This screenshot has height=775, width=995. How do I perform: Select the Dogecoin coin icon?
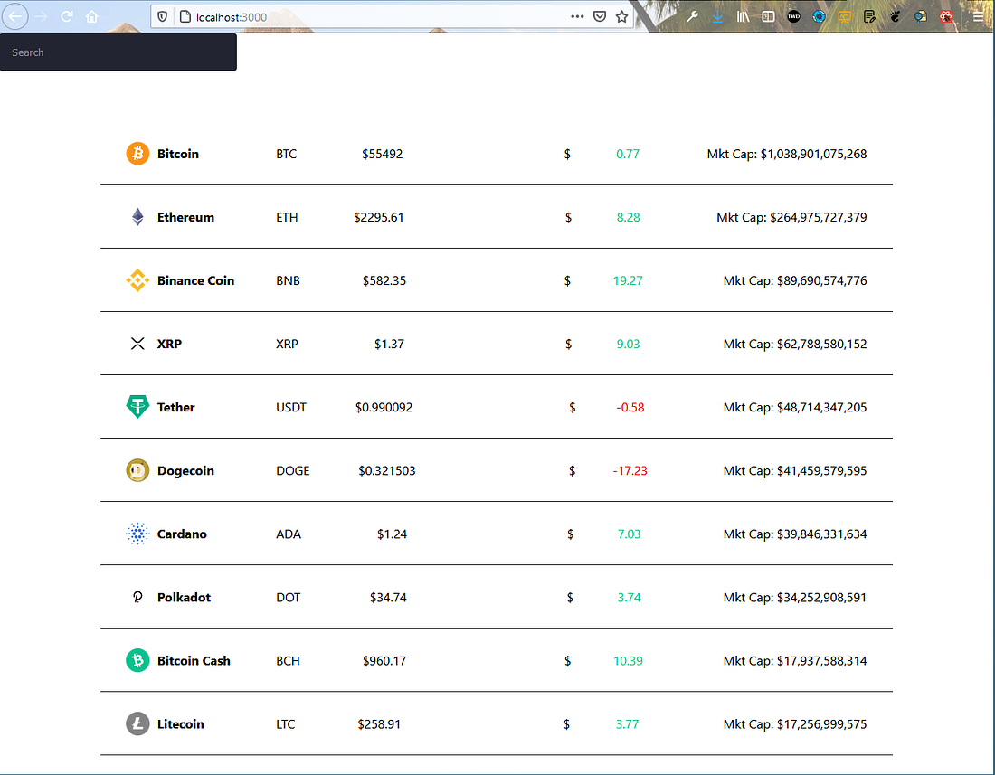pyautogui.click(x=137, y=470)
